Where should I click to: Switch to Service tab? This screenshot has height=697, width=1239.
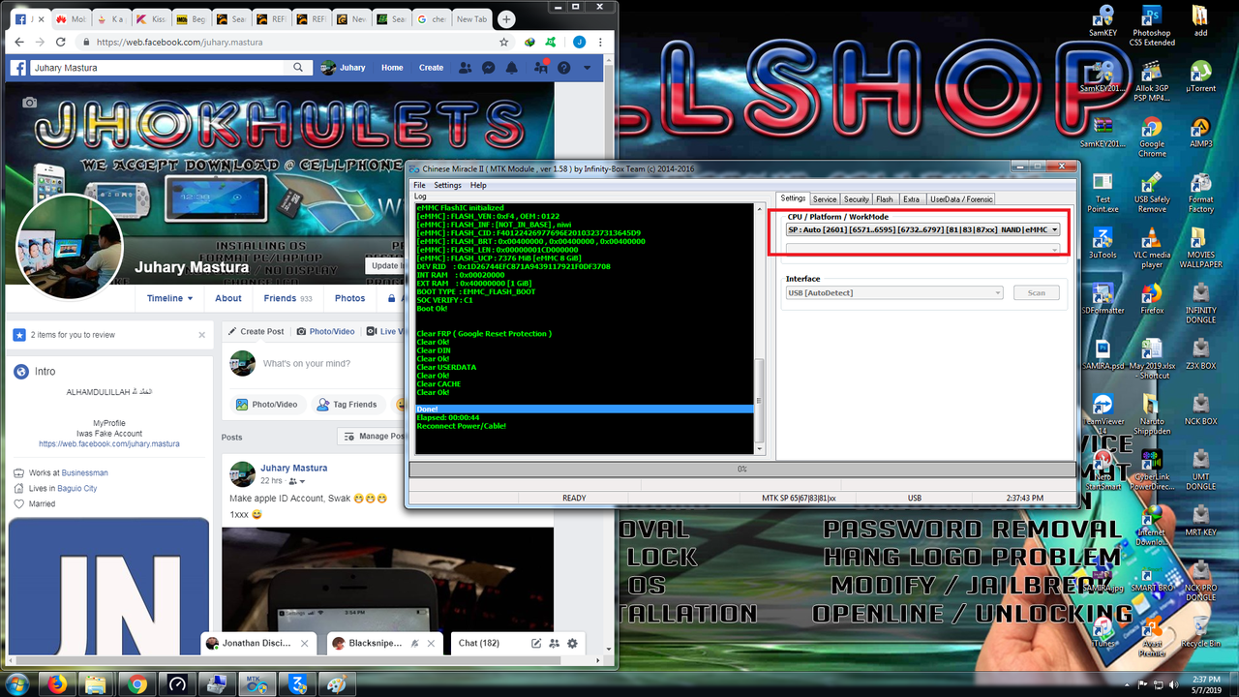824,199
